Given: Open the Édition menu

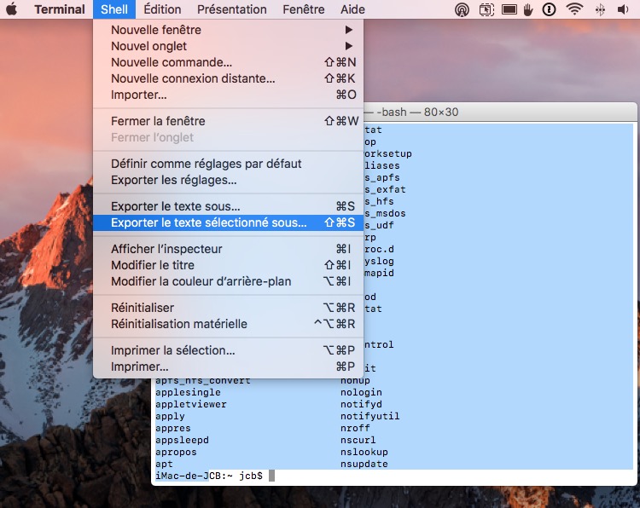Looking at the screenshot, I should tap(162, 9).
